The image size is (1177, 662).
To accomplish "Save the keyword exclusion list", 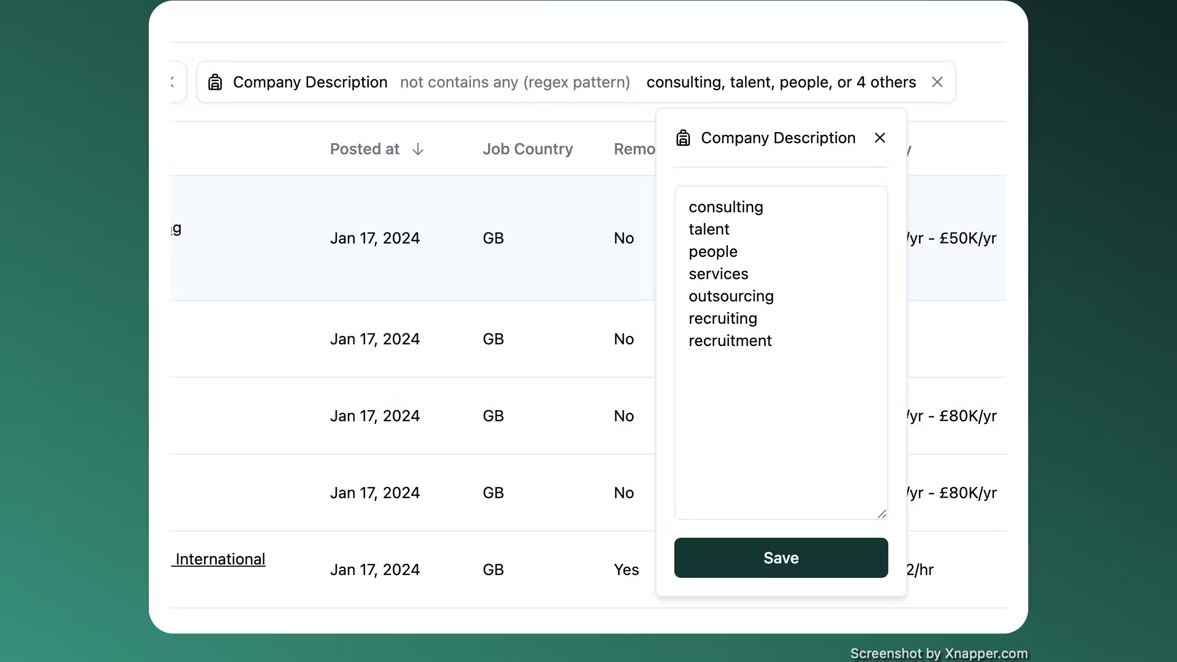I will pyautogui.click(x=780, y=558).
